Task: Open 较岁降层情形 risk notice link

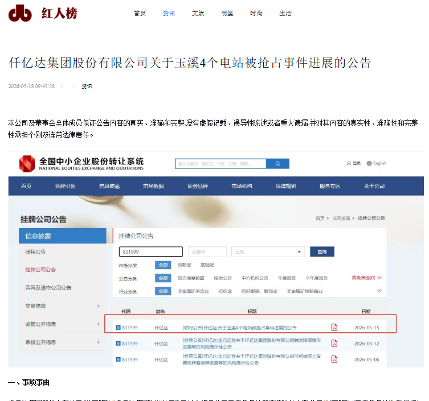Action: click(x=251, y=344)
